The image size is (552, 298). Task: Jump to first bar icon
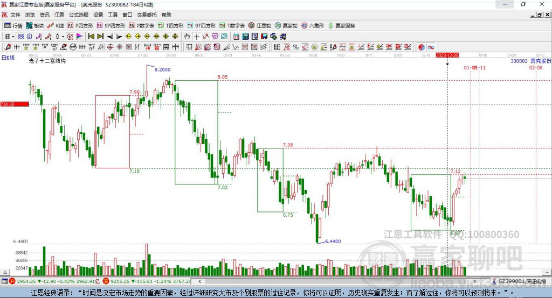(x=91, y=37)
